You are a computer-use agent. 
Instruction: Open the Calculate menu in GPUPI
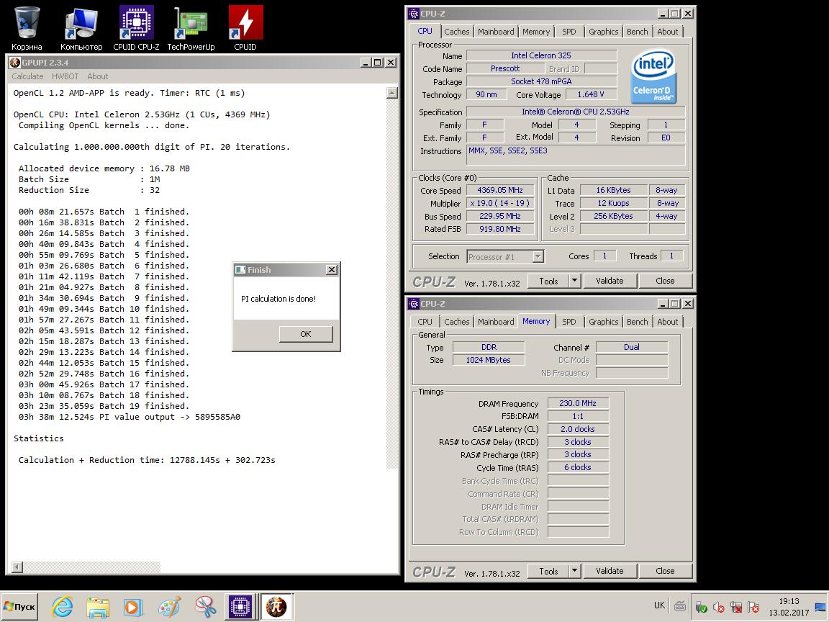tap(27, 76)
